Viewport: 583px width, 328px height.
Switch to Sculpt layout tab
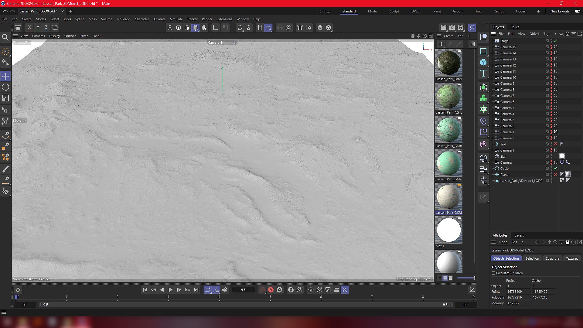(394, 11)
